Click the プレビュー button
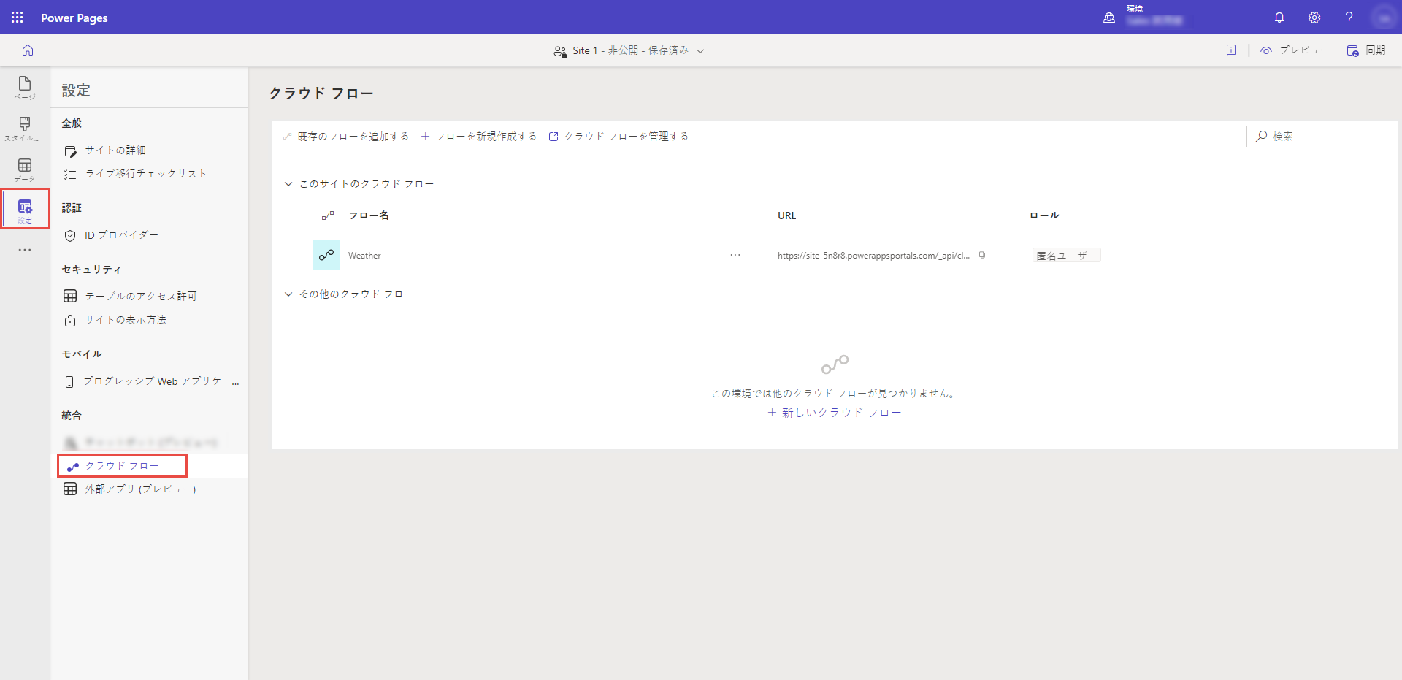This screenshot has width=1402, height=680. click(x=1295, y=50)
